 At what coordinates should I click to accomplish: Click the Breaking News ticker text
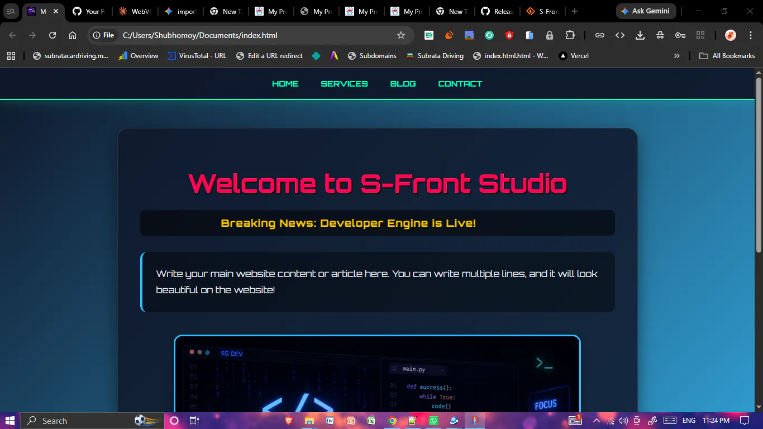click(x=349, y=223)
